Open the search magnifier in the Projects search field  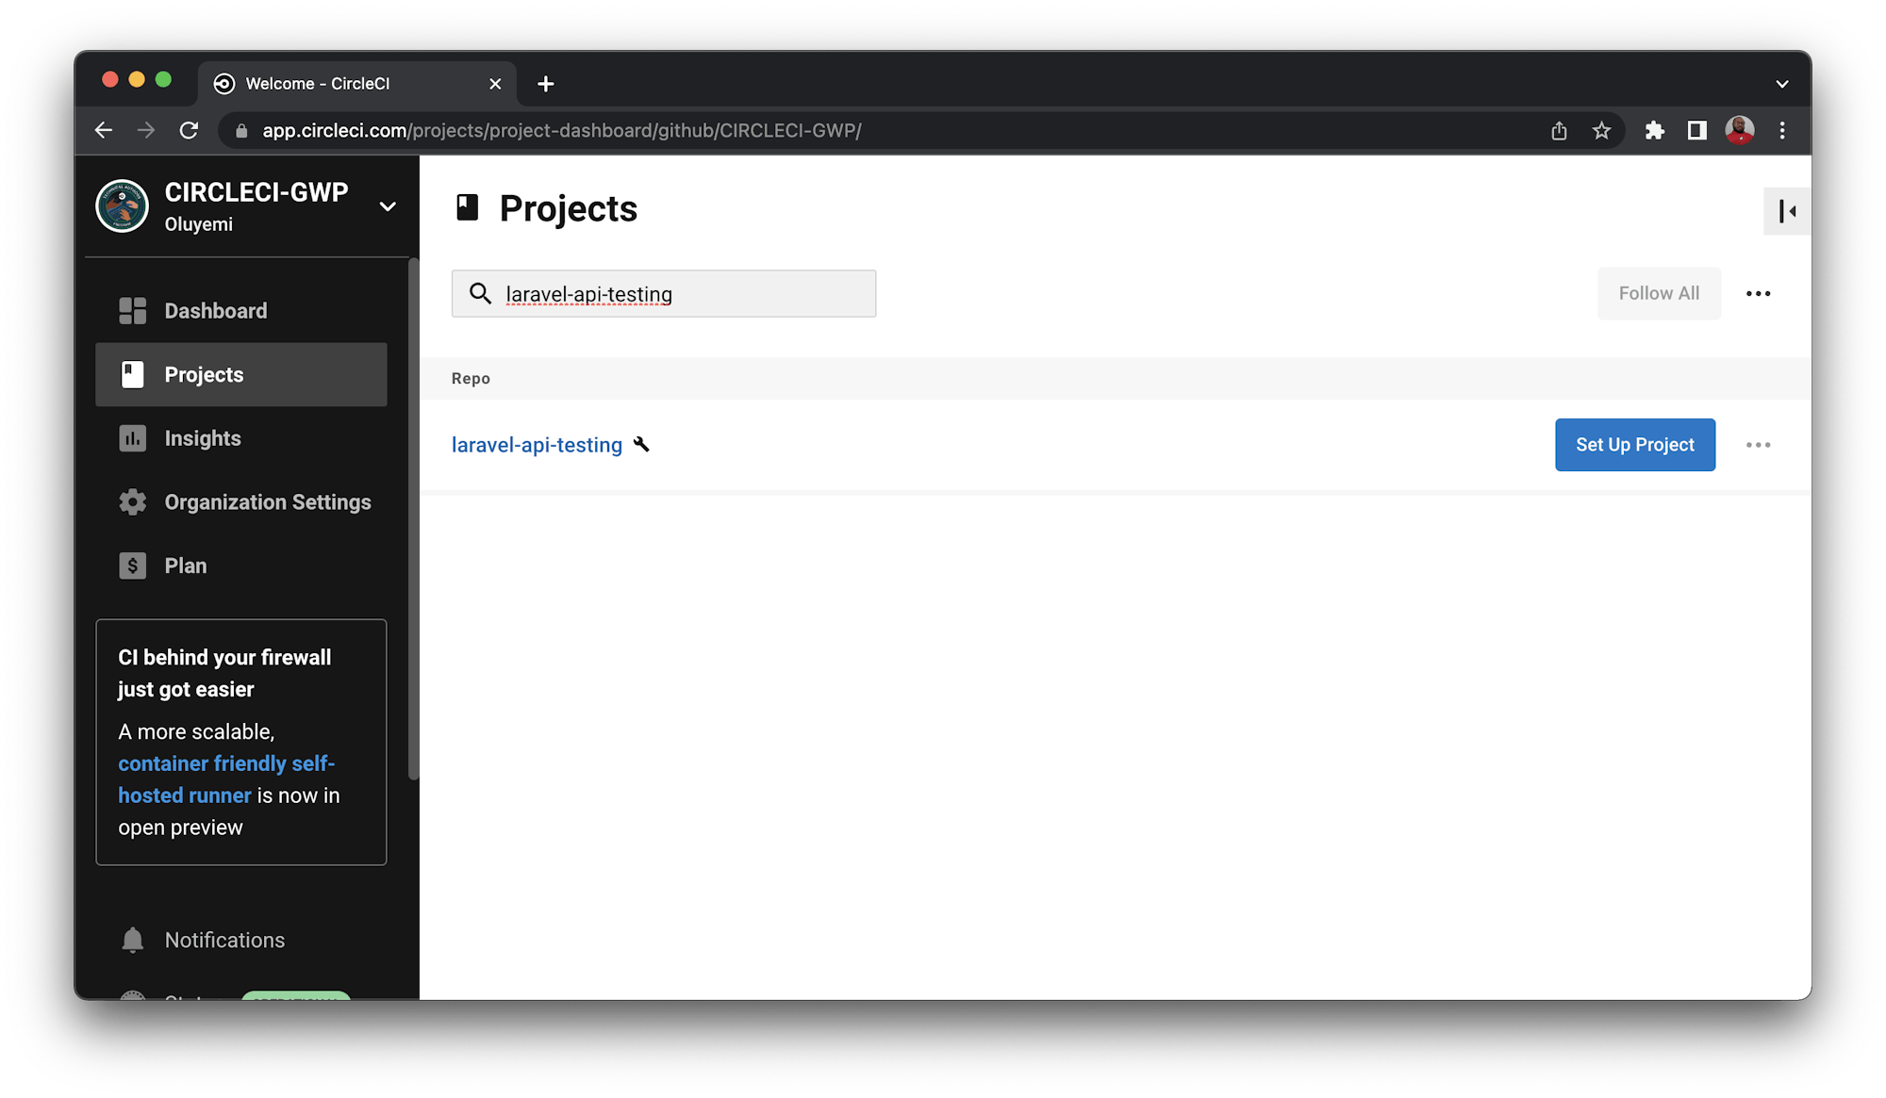pyautogui.click(x=481, y=294)
